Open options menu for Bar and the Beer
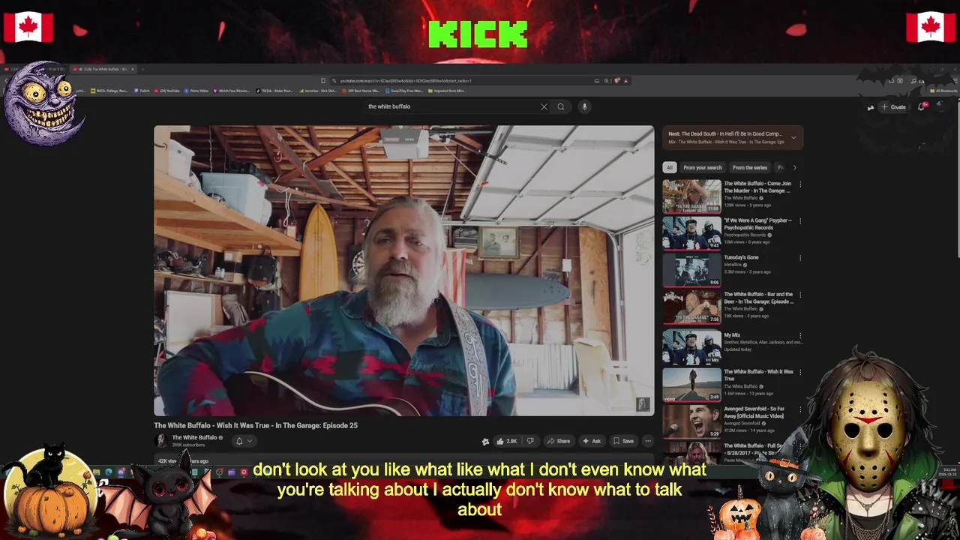This screenshot has width=960, height=540. pyautogui.click(x=800, y=295)
